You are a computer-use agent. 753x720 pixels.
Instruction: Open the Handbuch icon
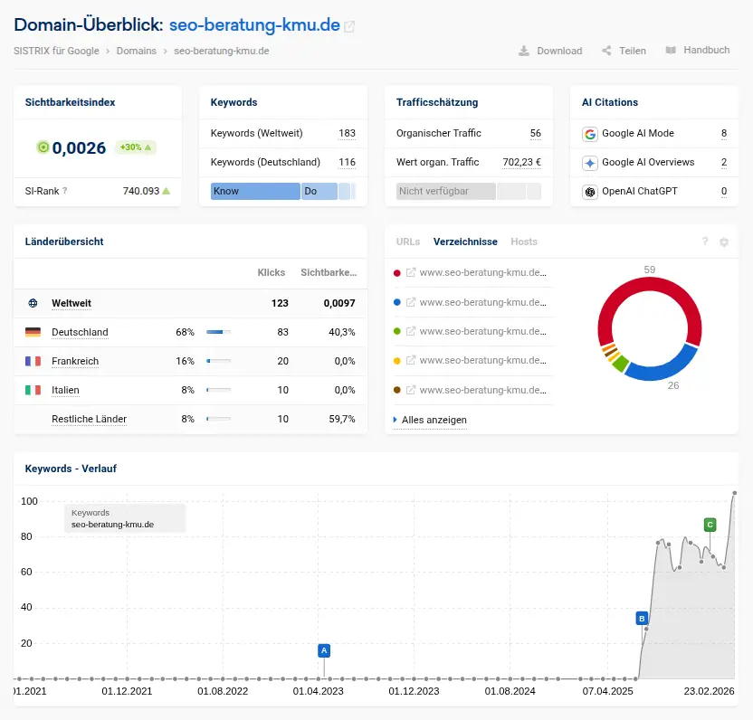[x=670, y=51]
